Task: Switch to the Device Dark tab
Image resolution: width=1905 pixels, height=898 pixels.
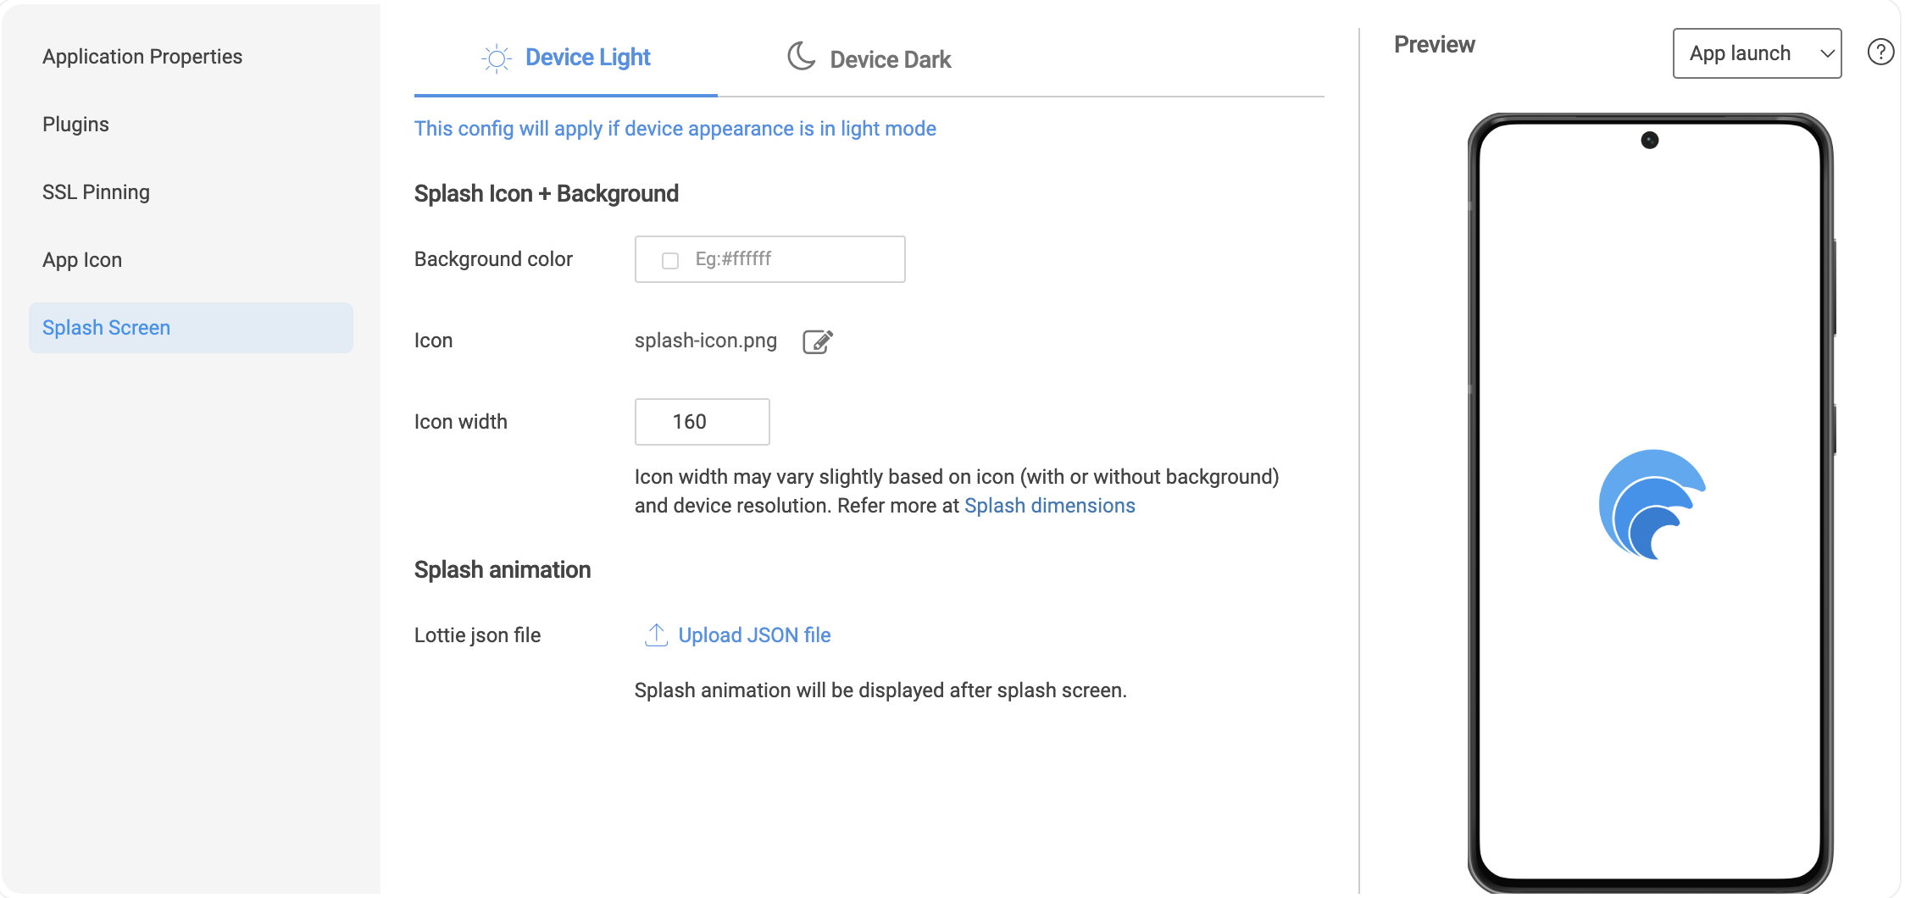Action: (889, 59)
